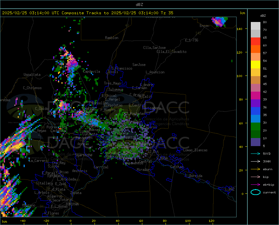Click the 'L_Asuncion' map label
This screenshot has width=279, height=225.
click(x=155, y=72)
